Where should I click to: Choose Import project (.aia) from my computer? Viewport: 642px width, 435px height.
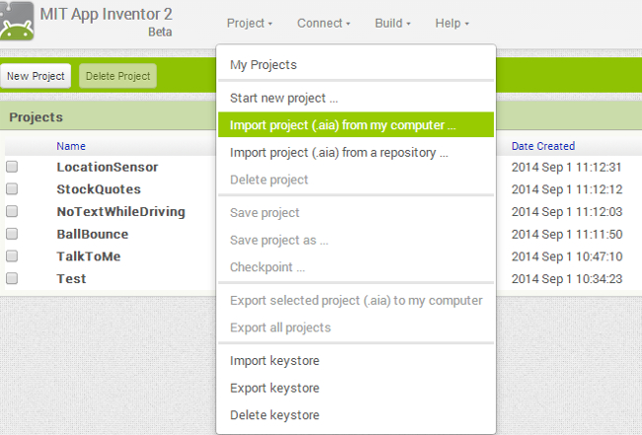coord(343,125)
